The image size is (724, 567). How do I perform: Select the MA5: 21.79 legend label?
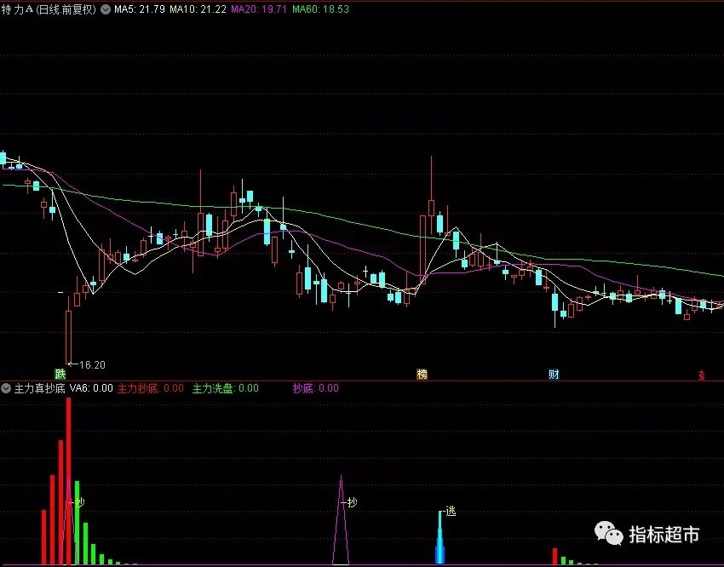(x=140, y=9)
